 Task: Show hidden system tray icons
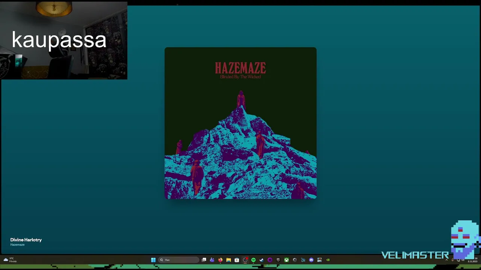click(x=446, y=260)
